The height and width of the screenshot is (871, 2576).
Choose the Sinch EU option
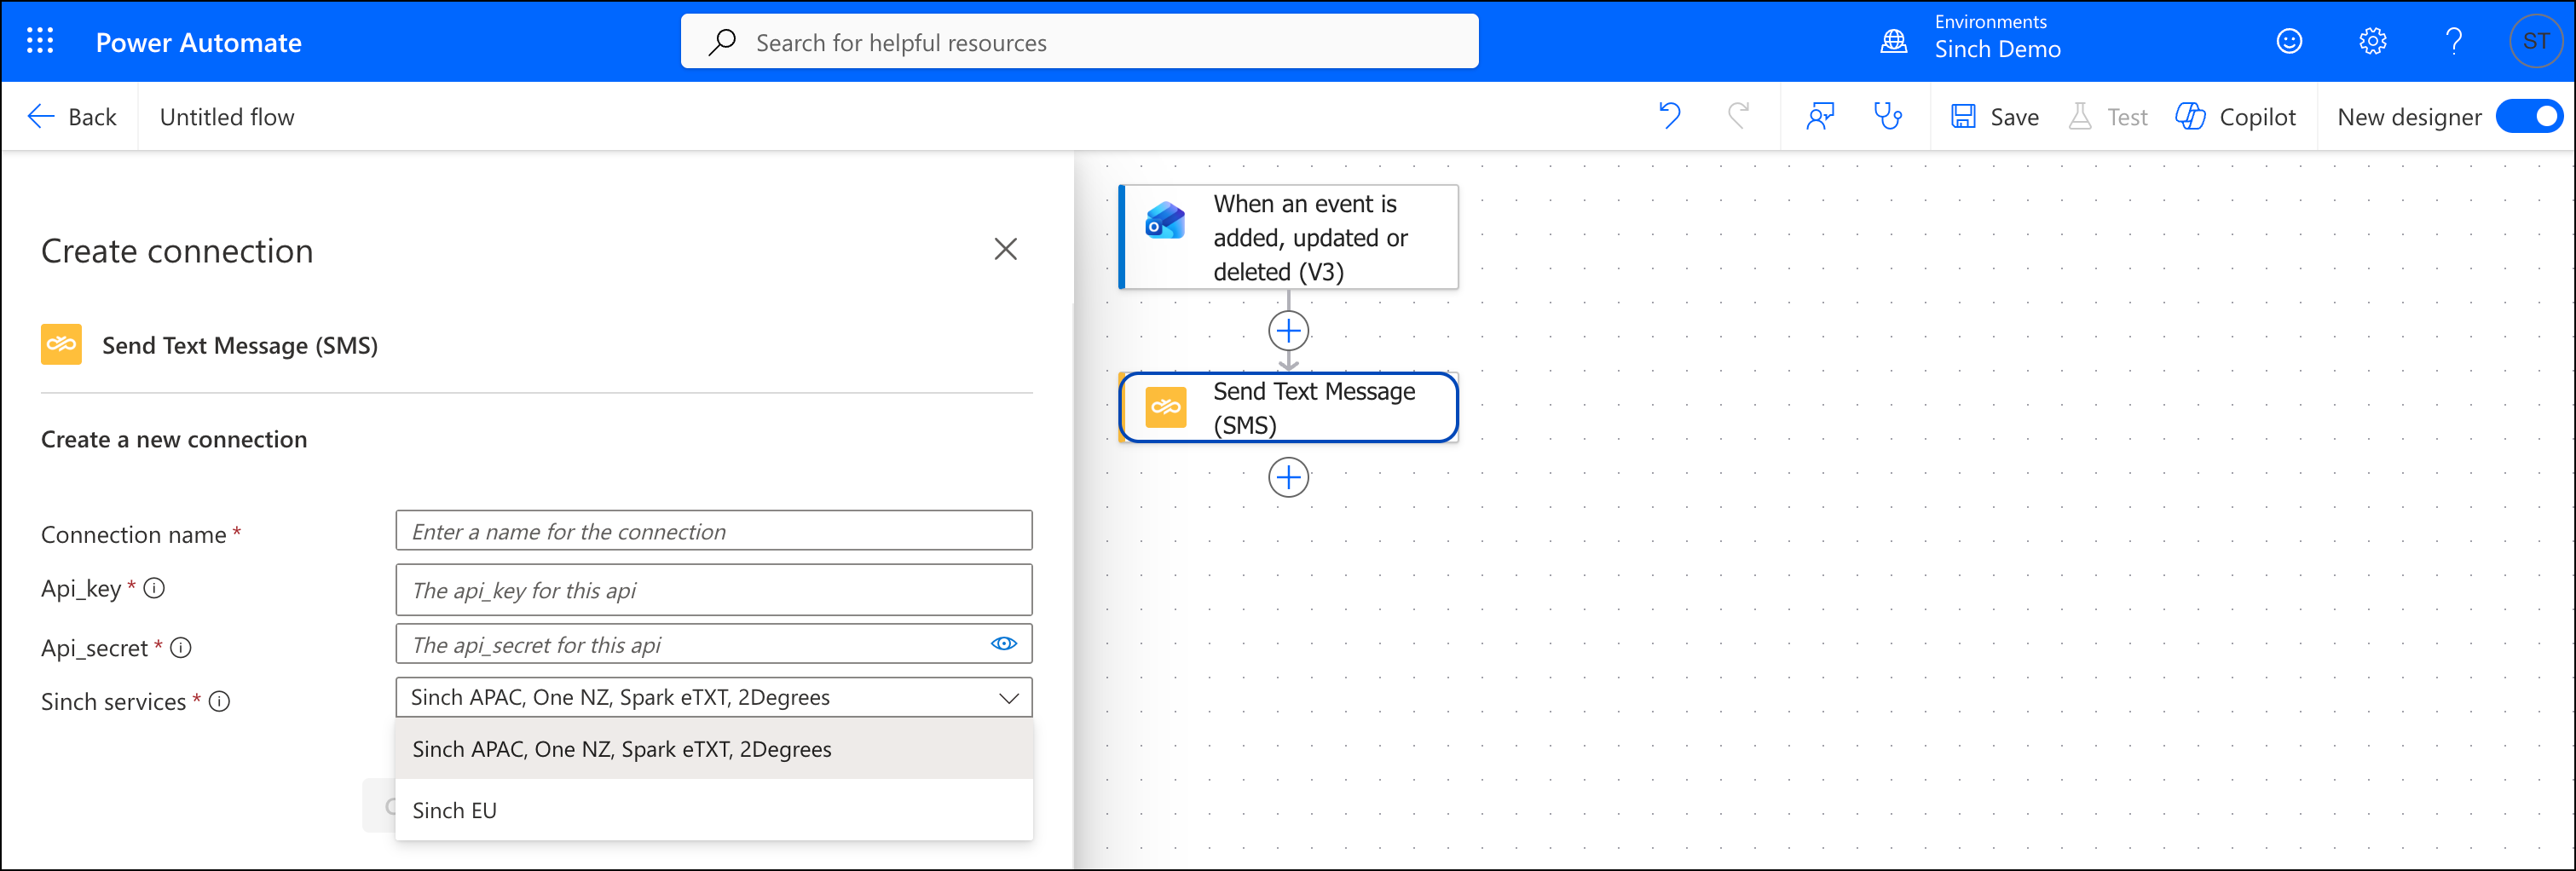point(714,810)
